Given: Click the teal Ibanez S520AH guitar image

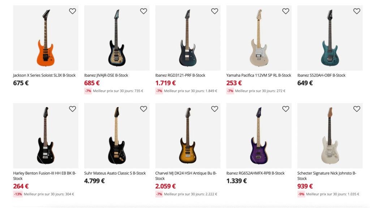Looking at the screenshot, I should (x=330, y=38).
